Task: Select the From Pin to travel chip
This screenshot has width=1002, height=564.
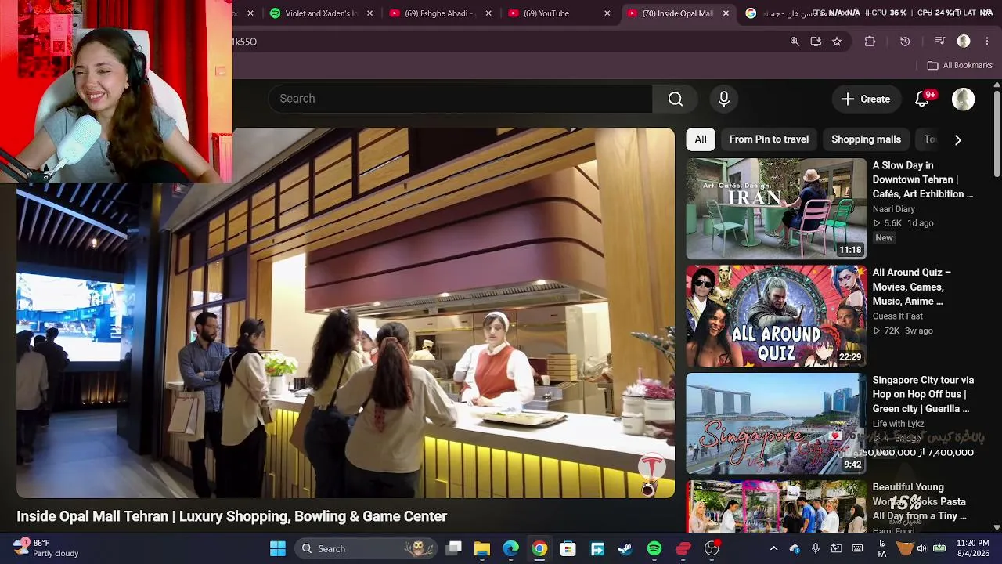Action: point(769,139)
